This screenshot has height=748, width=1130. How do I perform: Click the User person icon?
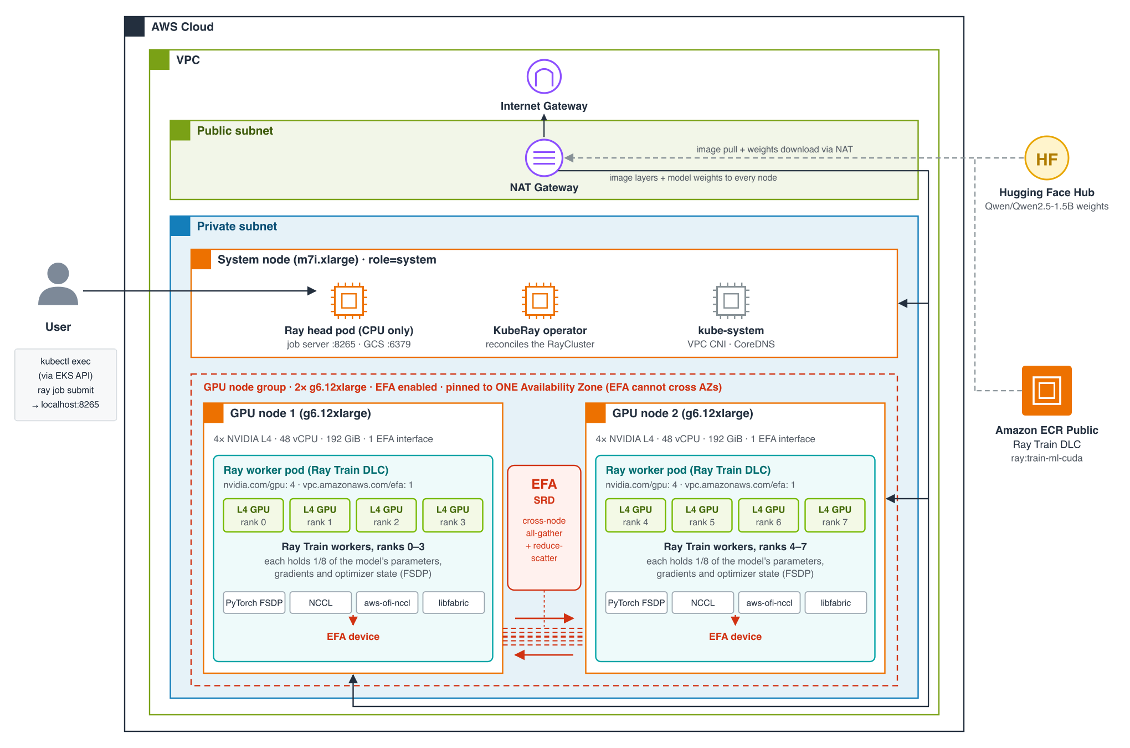click(58, 284)
